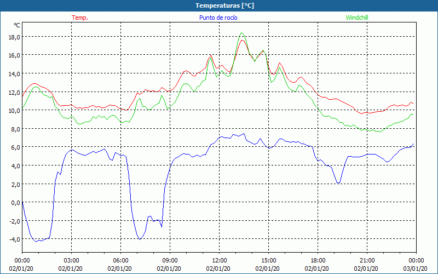Click the 12:00 time axis label
The height and width of the screenshot is (274, 438).
pyautogui.click(x=220, y=260)
